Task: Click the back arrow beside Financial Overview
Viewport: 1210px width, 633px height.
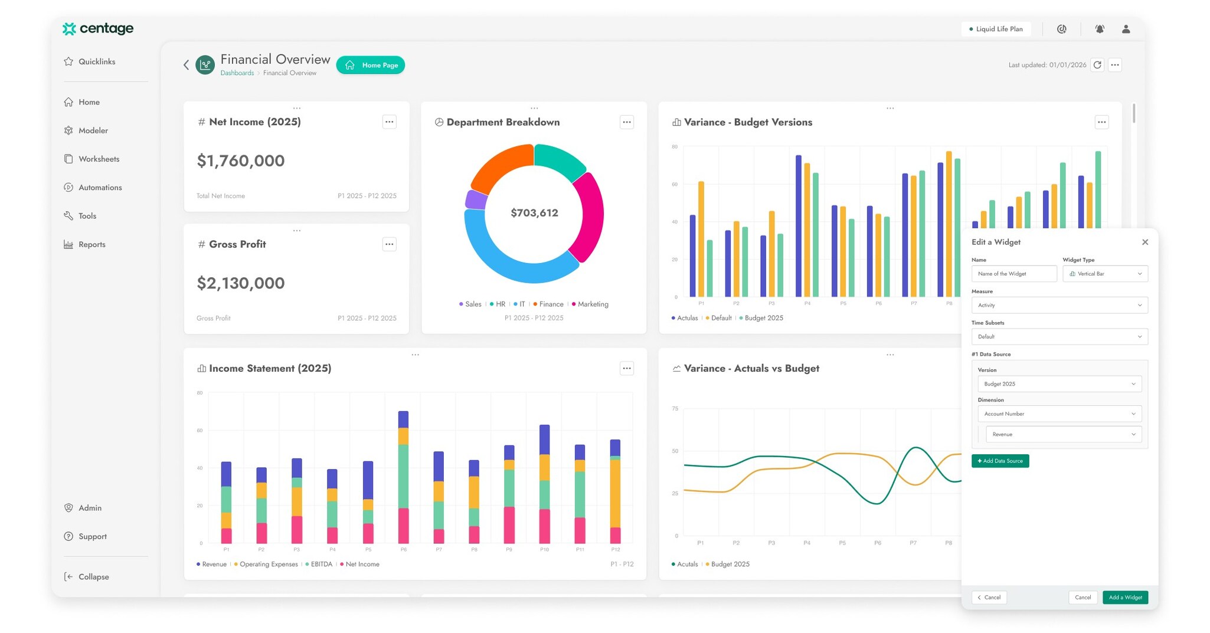Action: pyautogui.click(x=186, y=65)
